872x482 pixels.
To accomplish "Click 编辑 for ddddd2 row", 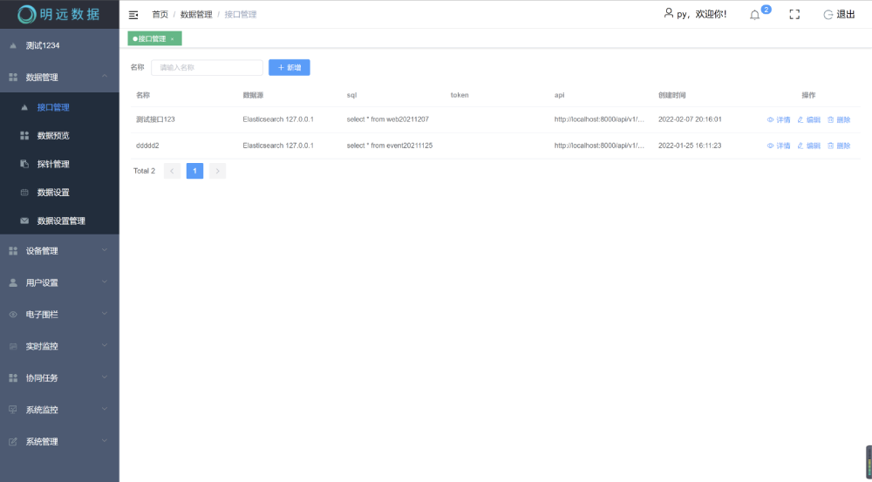I will point(808,146).
